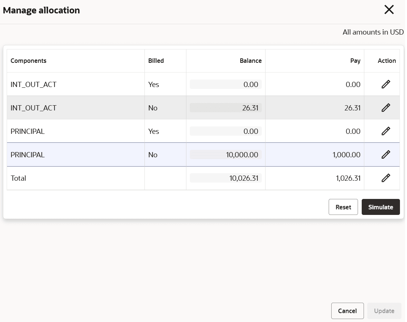Click the Pay column header

pos(355,61)
